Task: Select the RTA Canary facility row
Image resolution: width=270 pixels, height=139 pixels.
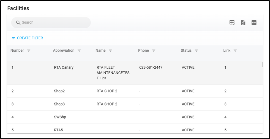Action: pyautogui.click(x=64, y=68)
